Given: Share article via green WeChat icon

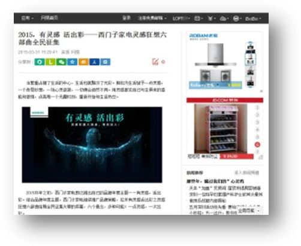Looking at the screenshot, I should [61, 62].
